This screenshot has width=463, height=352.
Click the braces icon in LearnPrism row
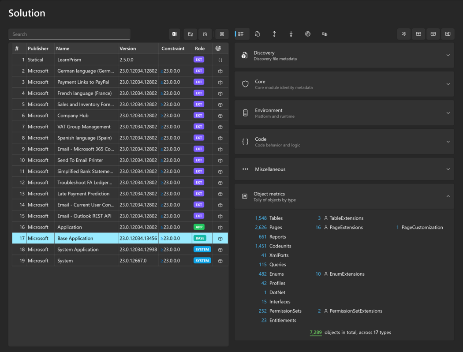(220, 60)
